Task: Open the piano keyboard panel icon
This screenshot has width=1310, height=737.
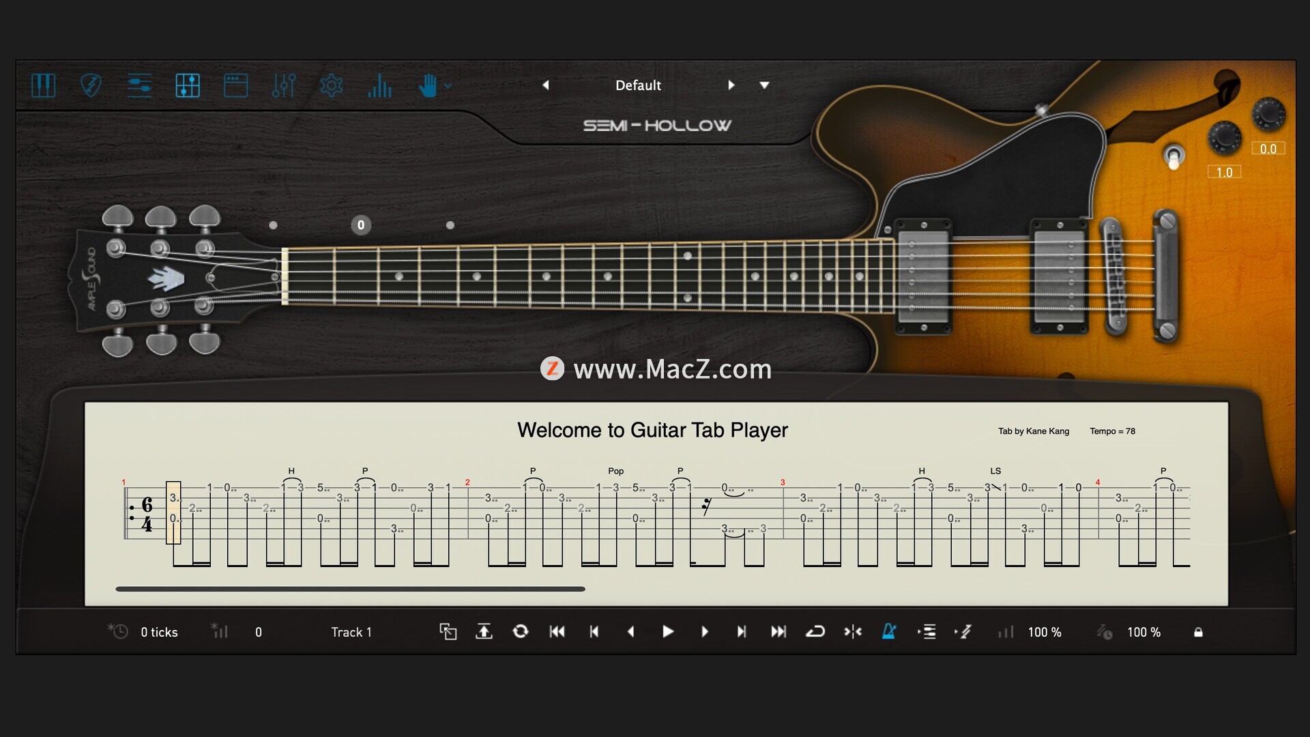Action: (44, 85)
